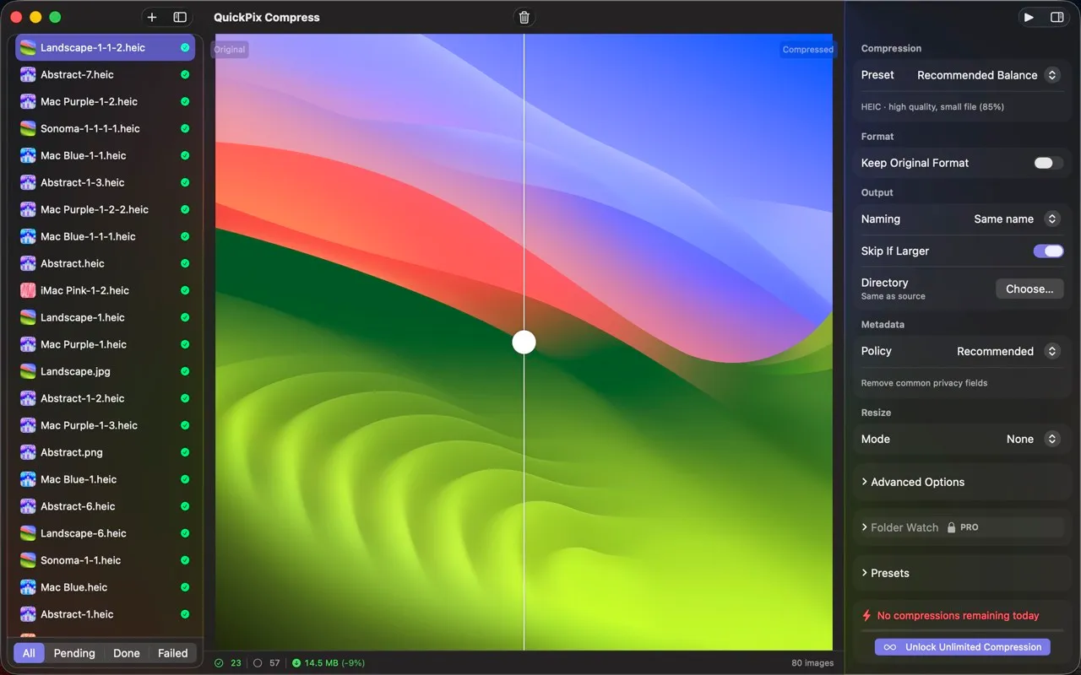Open the Preset Recommended Balance dropdown

click(x=988, y=75)
